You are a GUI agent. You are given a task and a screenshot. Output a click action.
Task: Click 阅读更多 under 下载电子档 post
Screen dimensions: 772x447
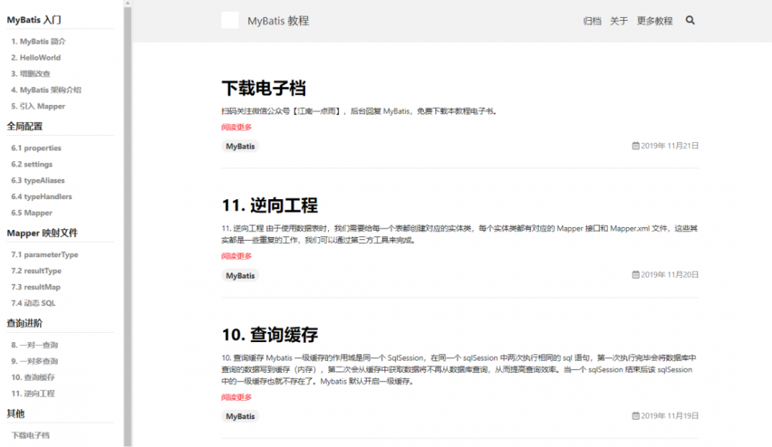(237, 127)
